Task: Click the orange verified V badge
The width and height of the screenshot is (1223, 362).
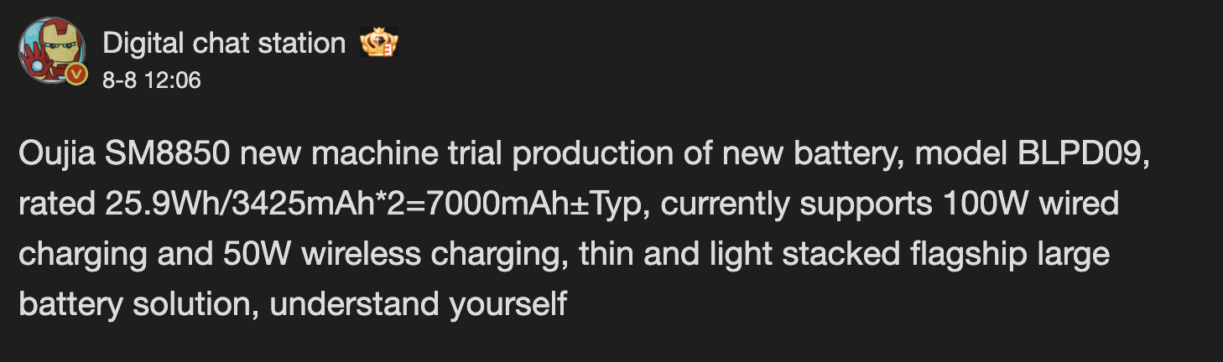Action: coord(76,74)
